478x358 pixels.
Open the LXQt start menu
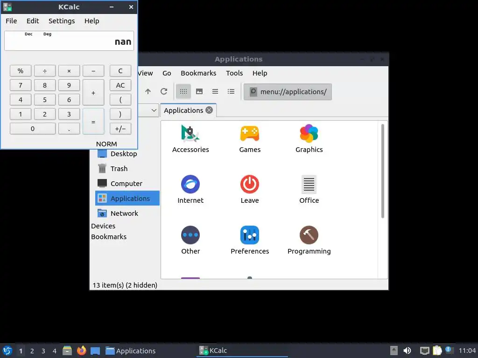[x=7, y=351]
